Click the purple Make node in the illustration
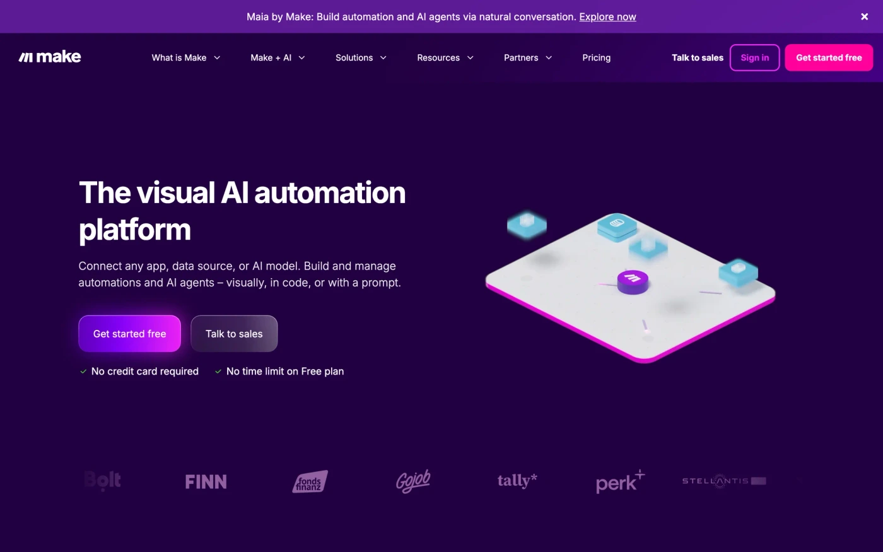883x552 pixels. click(x=633, y=281)
